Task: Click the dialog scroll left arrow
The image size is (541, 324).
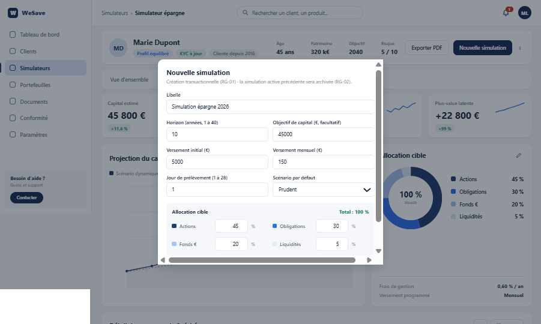Action: [x=163, y=260]
